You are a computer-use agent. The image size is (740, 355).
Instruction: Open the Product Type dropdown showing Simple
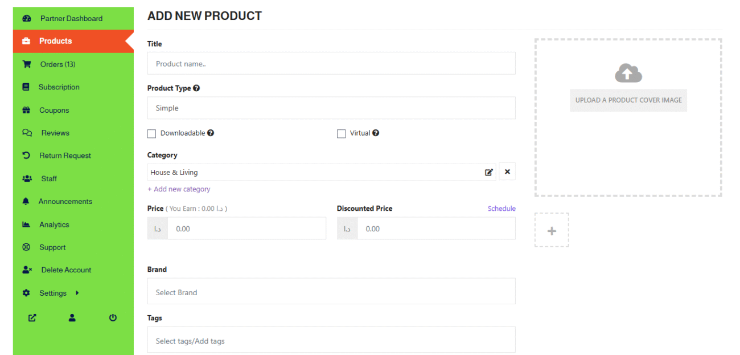click(331, 108)
